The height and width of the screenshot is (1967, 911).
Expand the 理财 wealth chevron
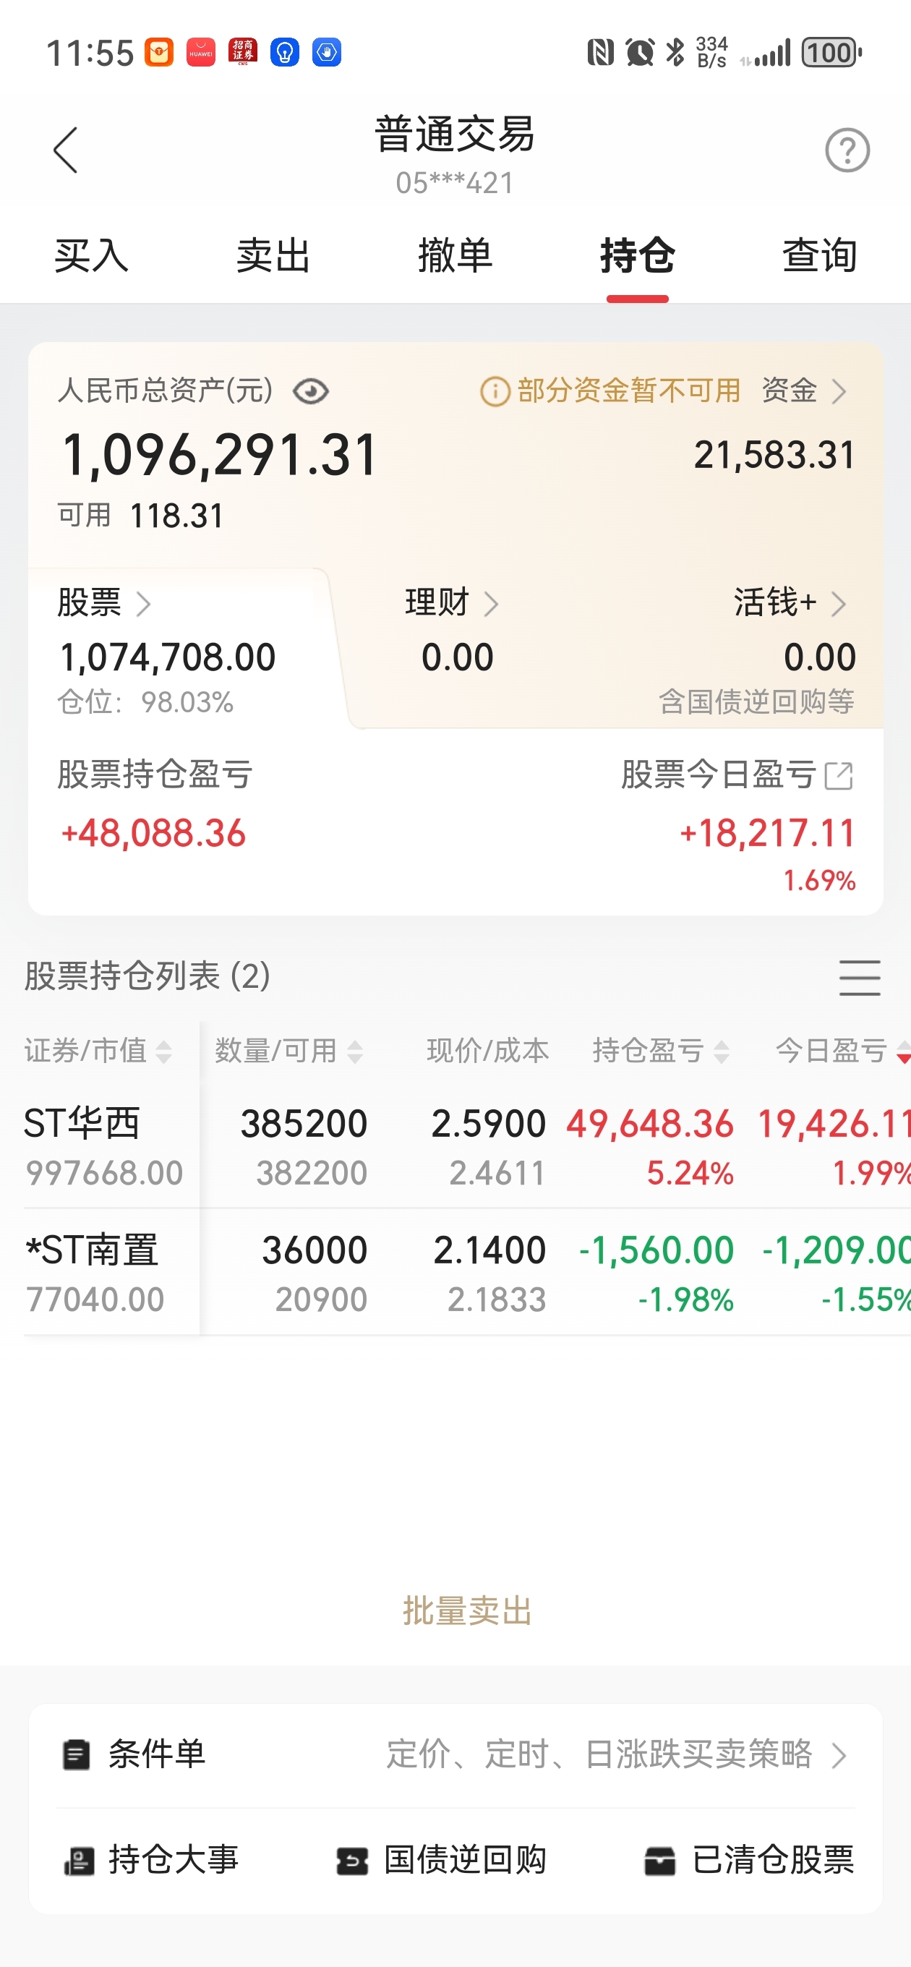pos(491,604)
